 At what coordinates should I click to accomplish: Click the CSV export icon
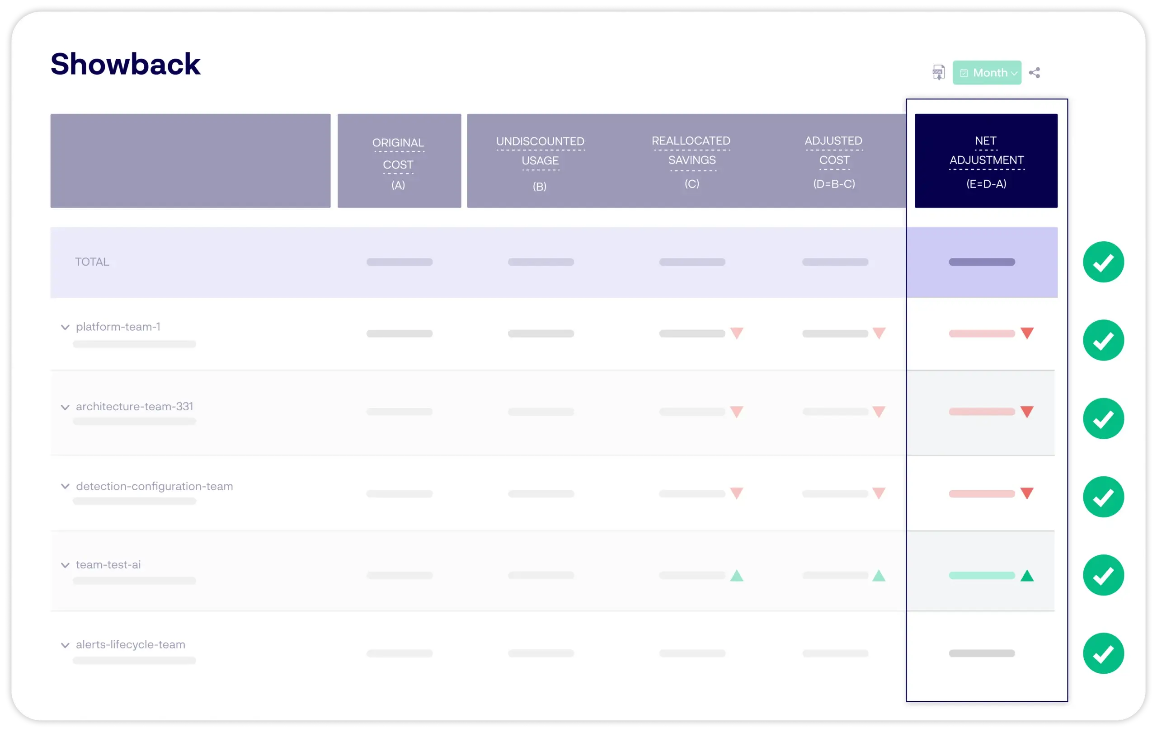tap(938, 73)
